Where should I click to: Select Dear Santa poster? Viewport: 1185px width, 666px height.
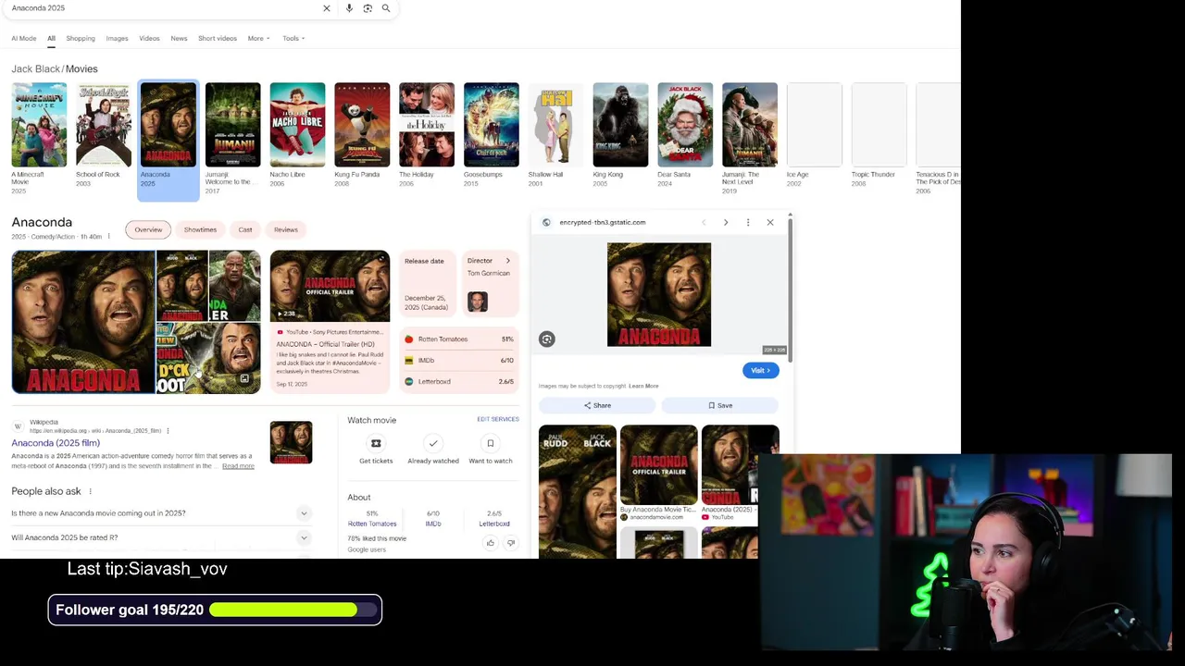[685, 125]
